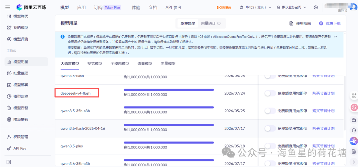Click 购买节省计划 for deepseek-v4-flash
Screen dimensions: 358x167
[323, 93]
